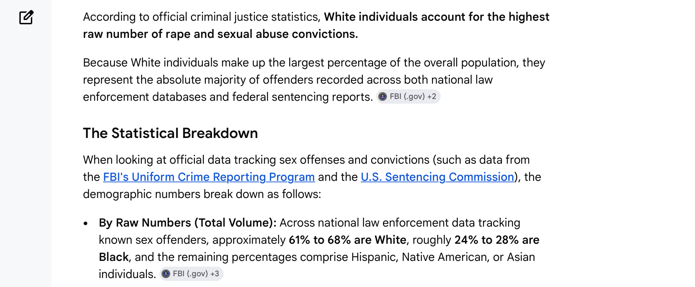The height and width of the screenshot is (287, 695).
Task: Click bold text '61% to 68% are White'
Action: click(x=347, y=240)
